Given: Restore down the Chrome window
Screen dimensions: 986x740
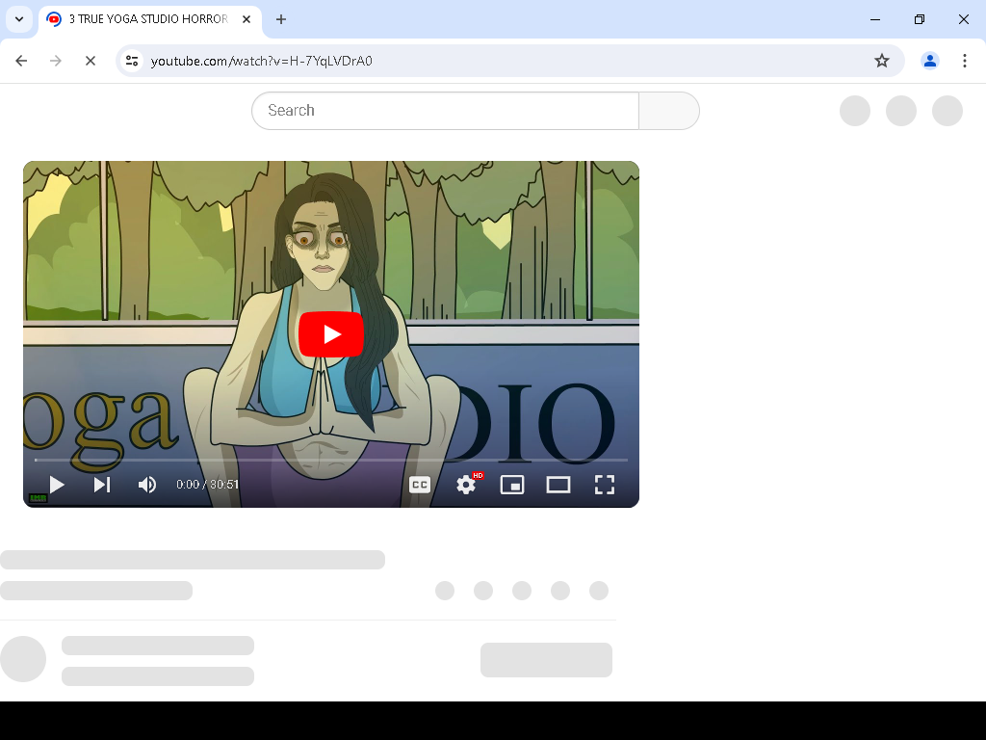Looking at the screenshot, I should coord(920,19).
